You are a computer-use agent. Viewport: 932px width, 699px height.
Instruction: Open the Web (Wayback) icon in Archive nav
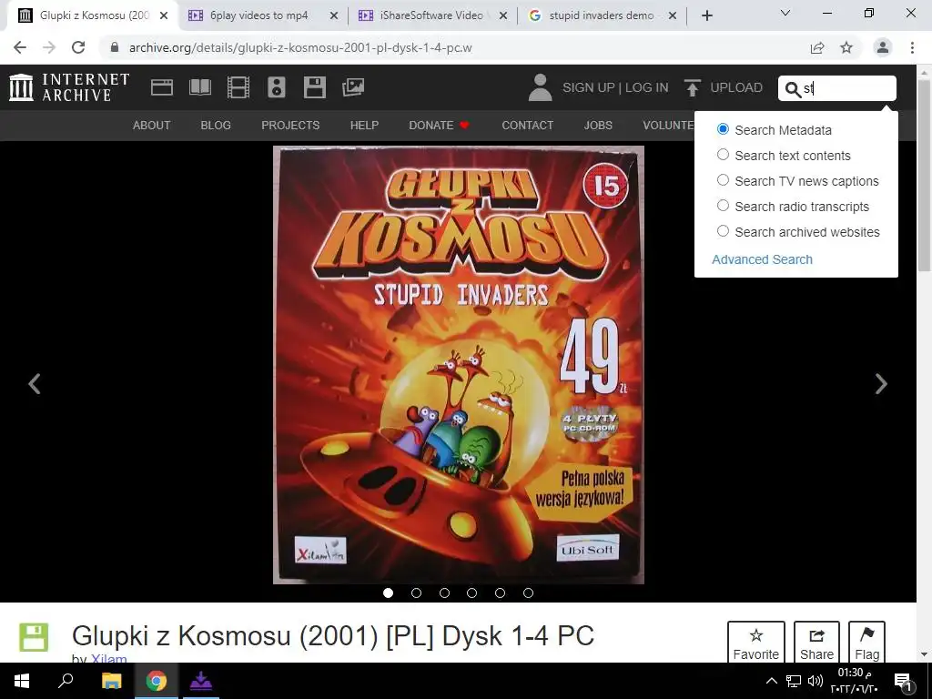pos(162,87)
